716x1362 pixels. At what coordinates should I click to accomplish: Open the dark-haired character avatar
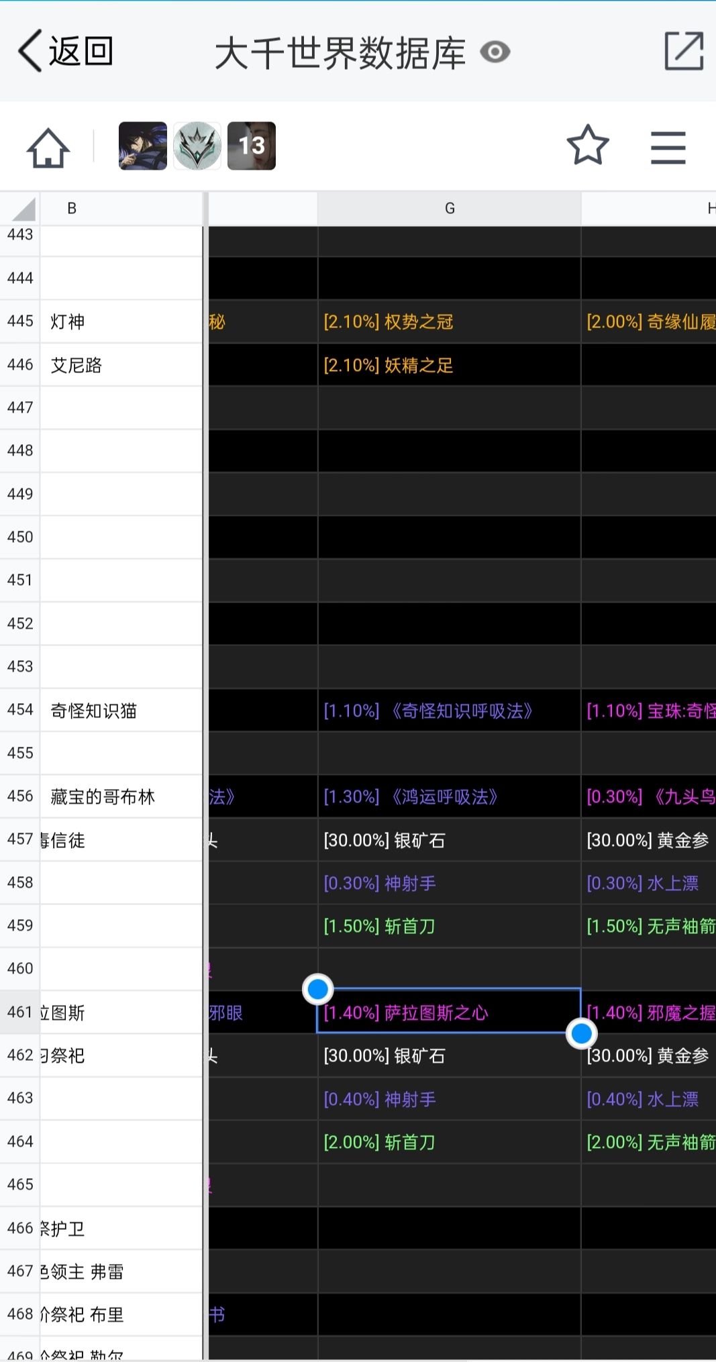pos(143,146)
